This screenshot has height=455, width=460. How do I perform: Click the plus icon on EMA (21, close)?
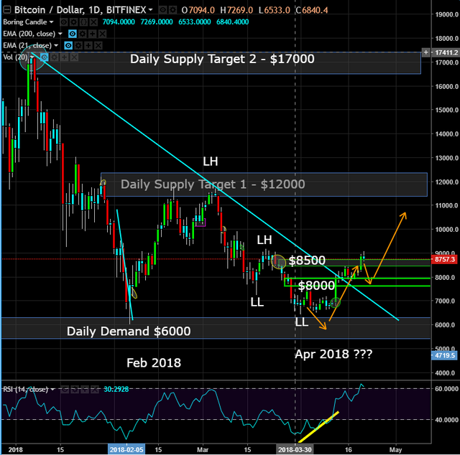[x=88, y=45]
